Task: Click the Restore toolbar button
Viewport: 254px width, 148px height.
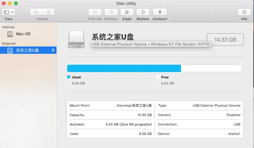Action: click(143, 12)
